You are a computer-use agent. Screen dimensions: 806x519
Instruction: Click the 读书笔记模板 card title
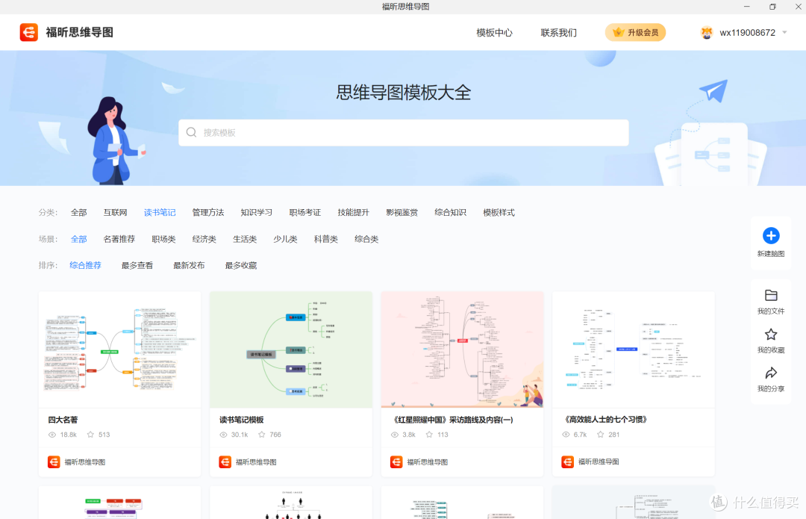pos(242,420)
